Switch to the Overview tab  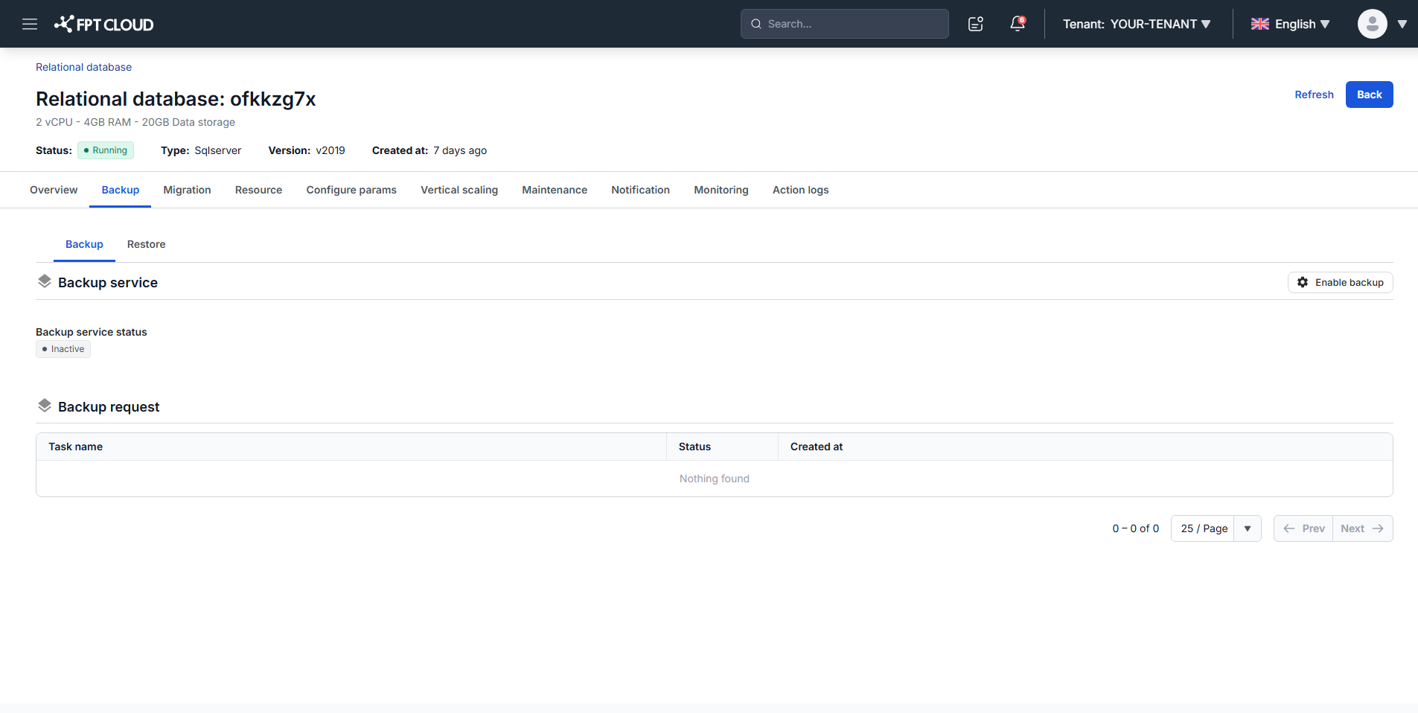(54, 190)
